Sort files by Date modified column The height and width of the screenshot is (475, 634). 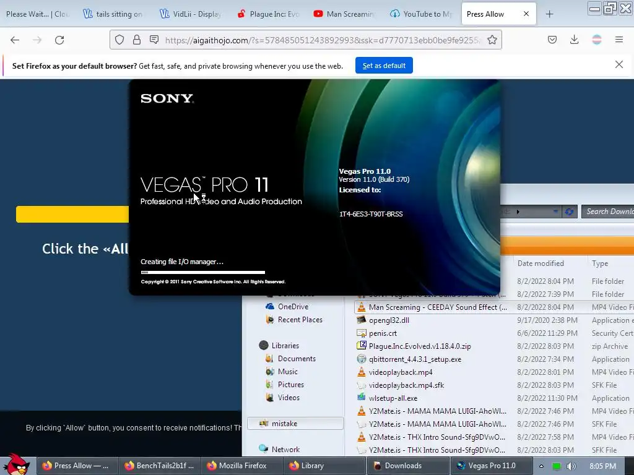[x=541, y=263]
